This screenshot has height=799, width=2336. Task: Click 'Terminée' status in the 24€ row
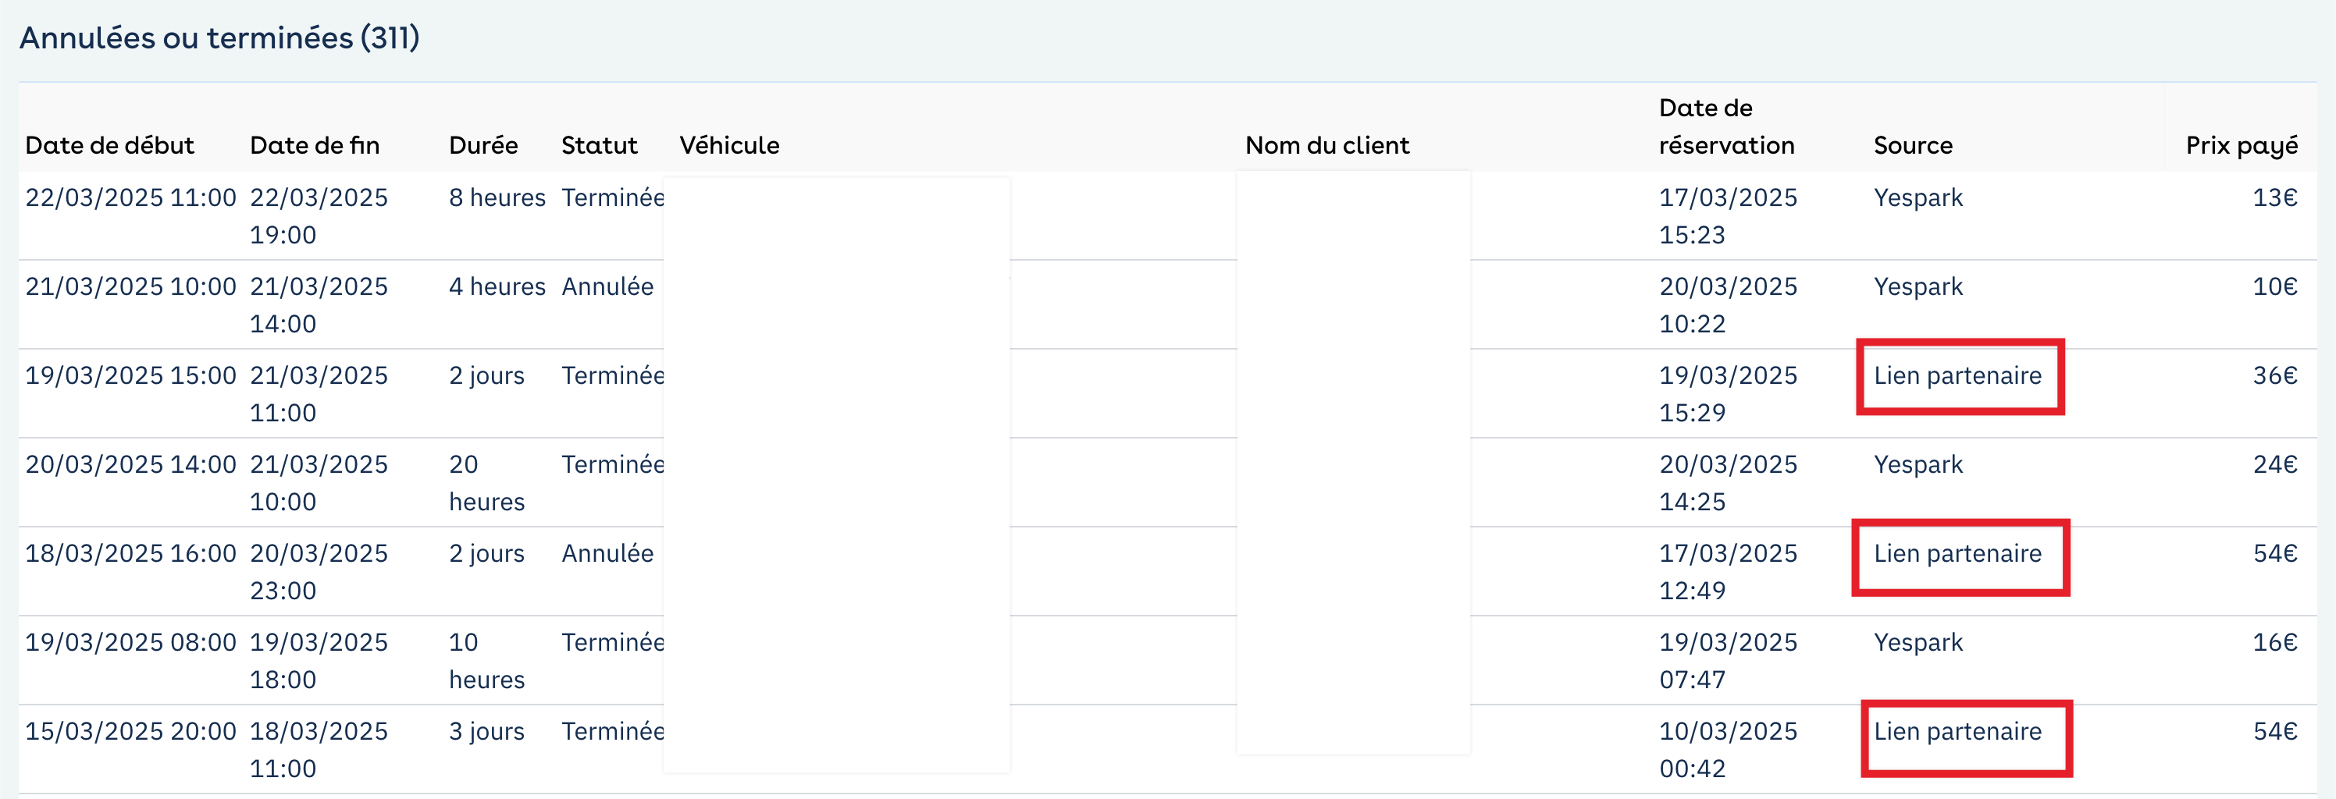(x=613, y=463)
